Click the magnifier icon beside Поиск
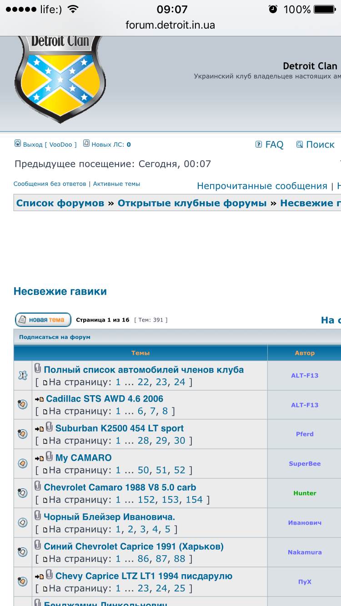 tap(300, 144)
